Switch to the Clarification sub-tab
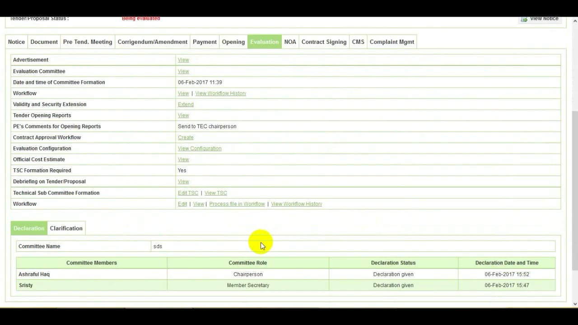This screenshot has width=578, height=325. pos(66,228)
